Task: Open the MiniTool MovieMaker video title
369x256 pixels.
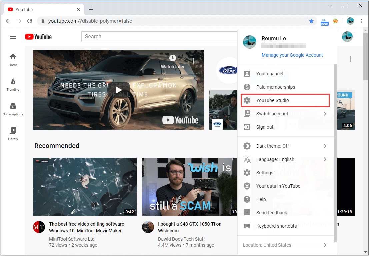Action: (x=86, y=227)
